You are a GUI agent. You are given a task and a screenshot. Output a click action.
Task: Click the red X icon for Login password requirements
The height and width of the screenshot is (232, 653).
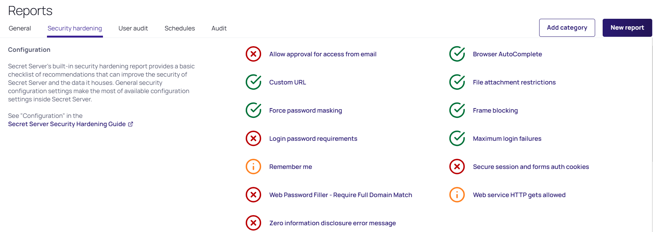click(253, 139)
